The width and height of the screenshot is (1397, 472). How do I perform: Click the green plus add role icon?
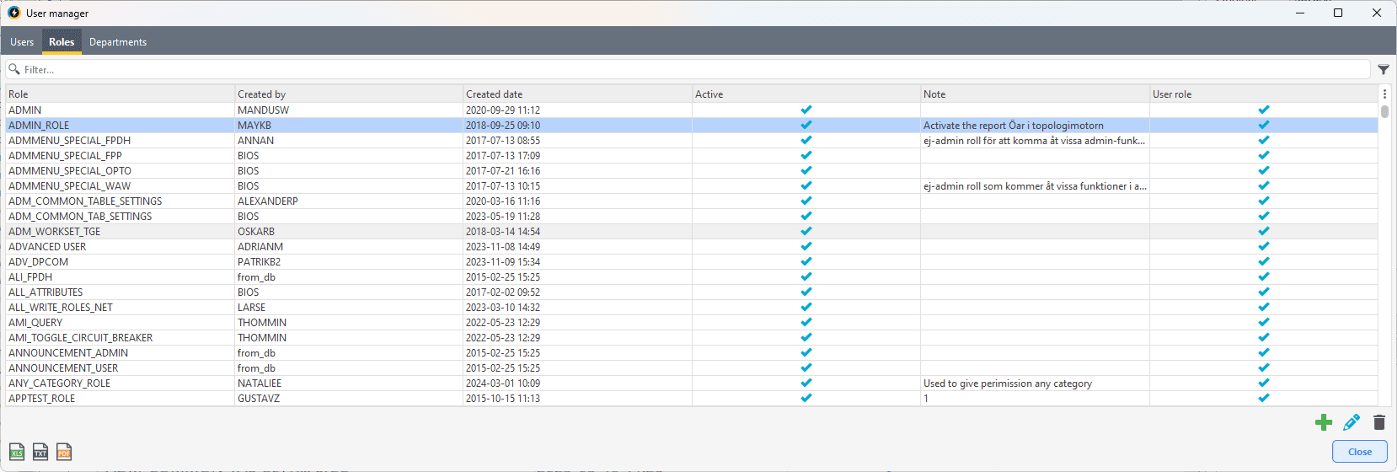click(1324, 422)
